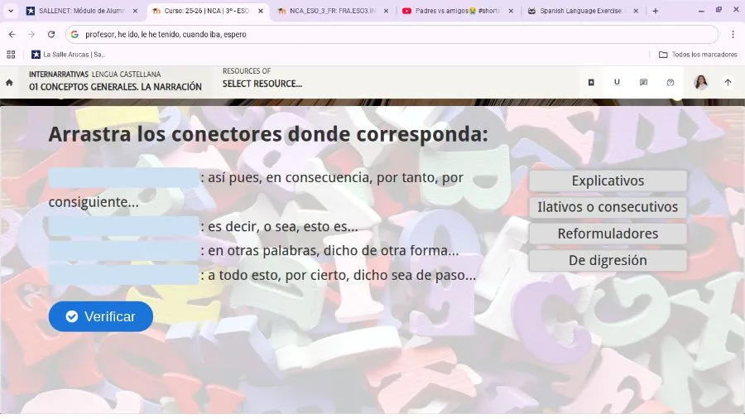Open the help question mark icon
The width and height of the screenshot is (745, 419).
670,82
